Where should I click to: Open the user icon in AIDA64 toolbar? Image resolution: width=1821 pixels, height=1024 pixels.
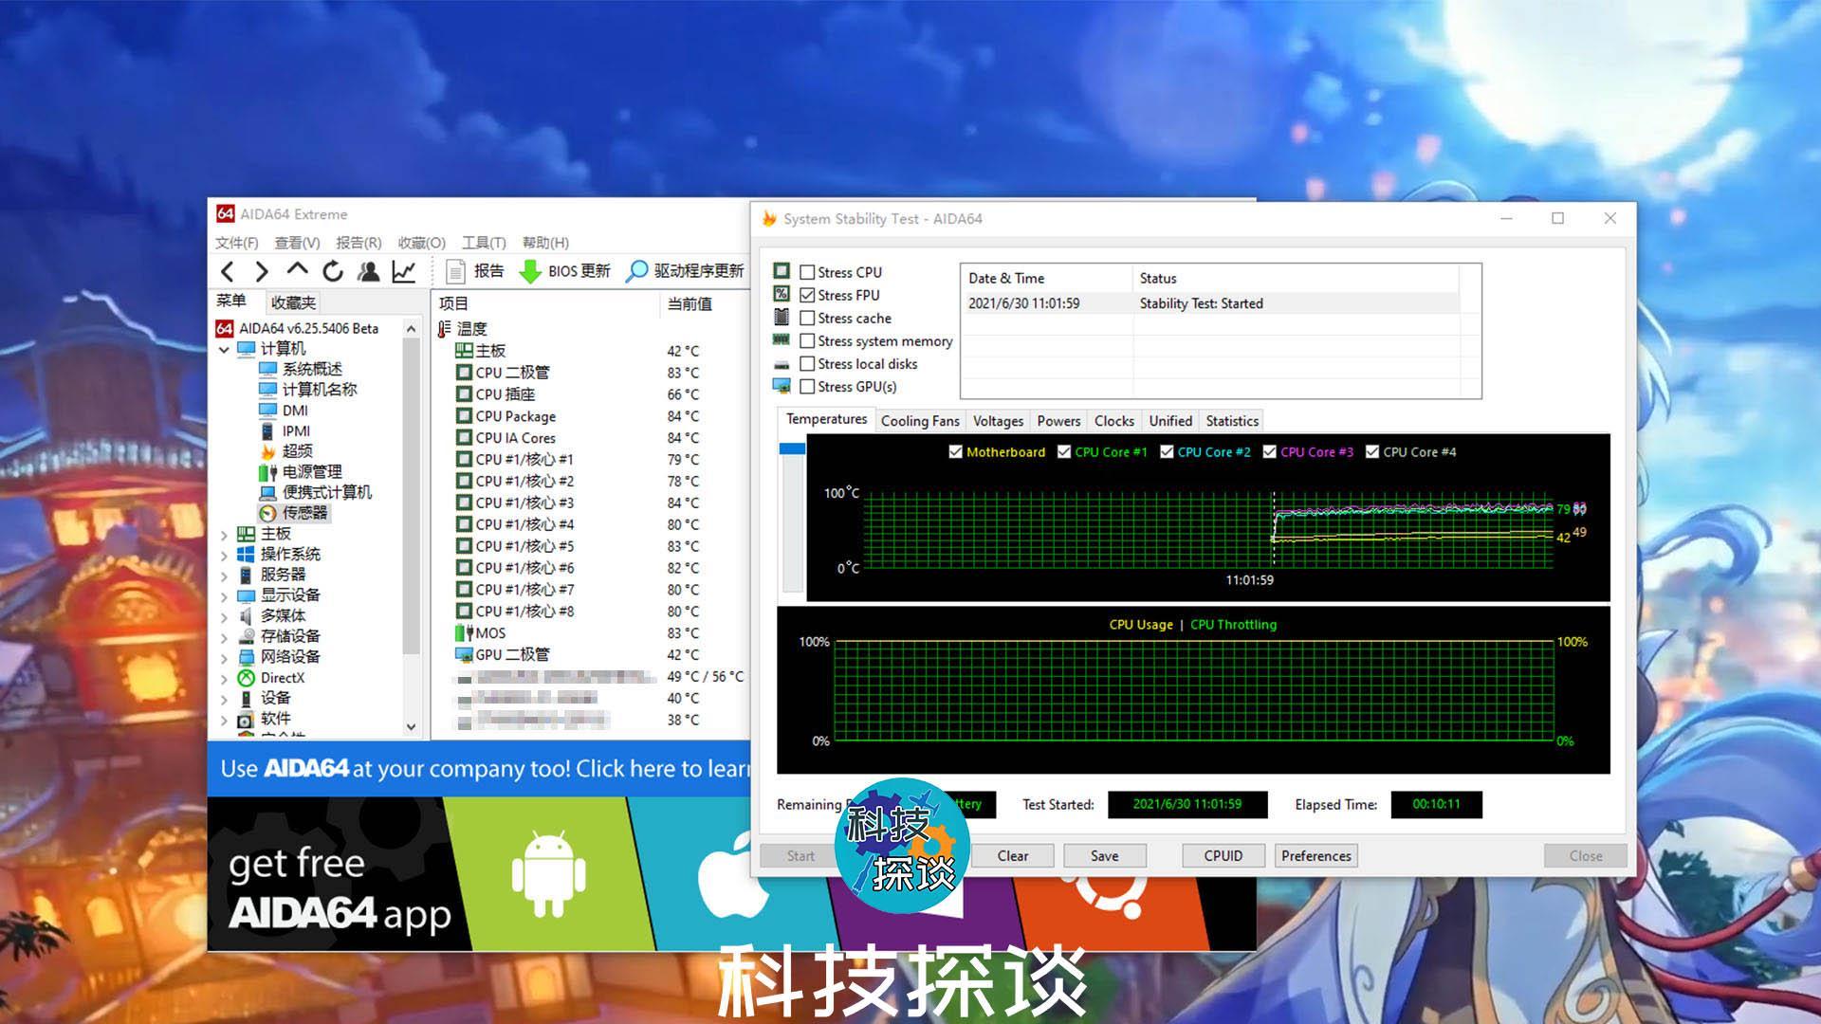coord(368,272)
